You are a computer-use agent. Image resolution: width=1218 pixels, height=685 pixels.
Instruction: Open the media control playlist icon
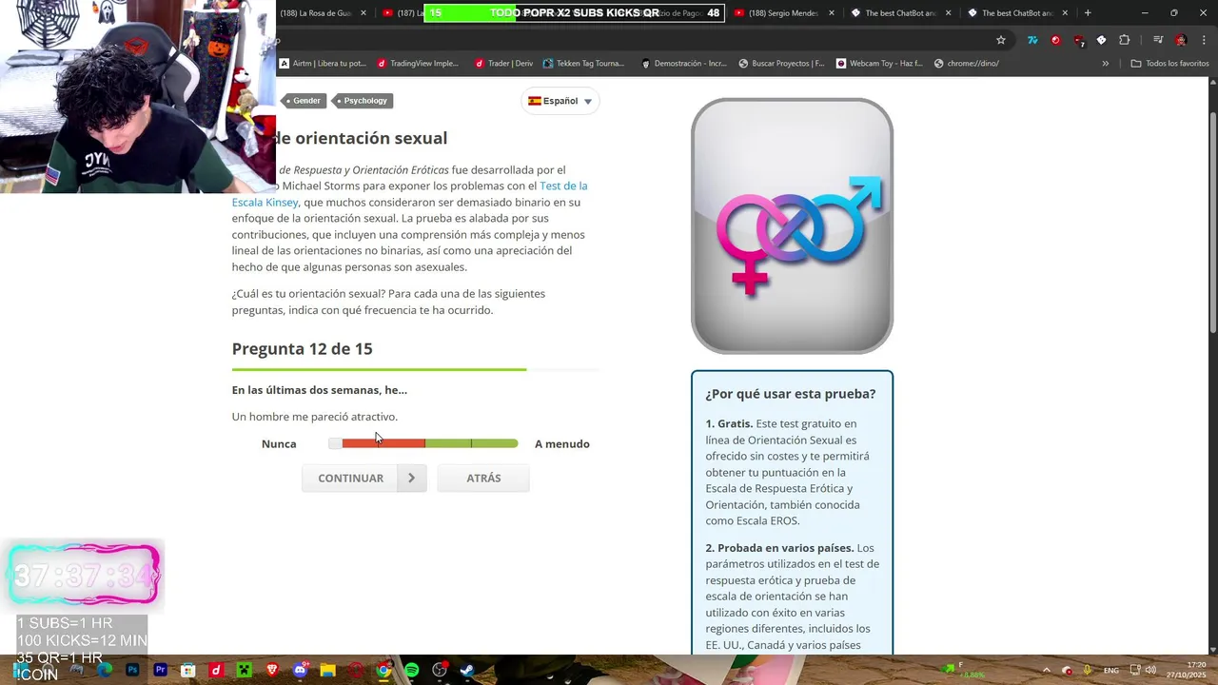tap(1157, 40)
